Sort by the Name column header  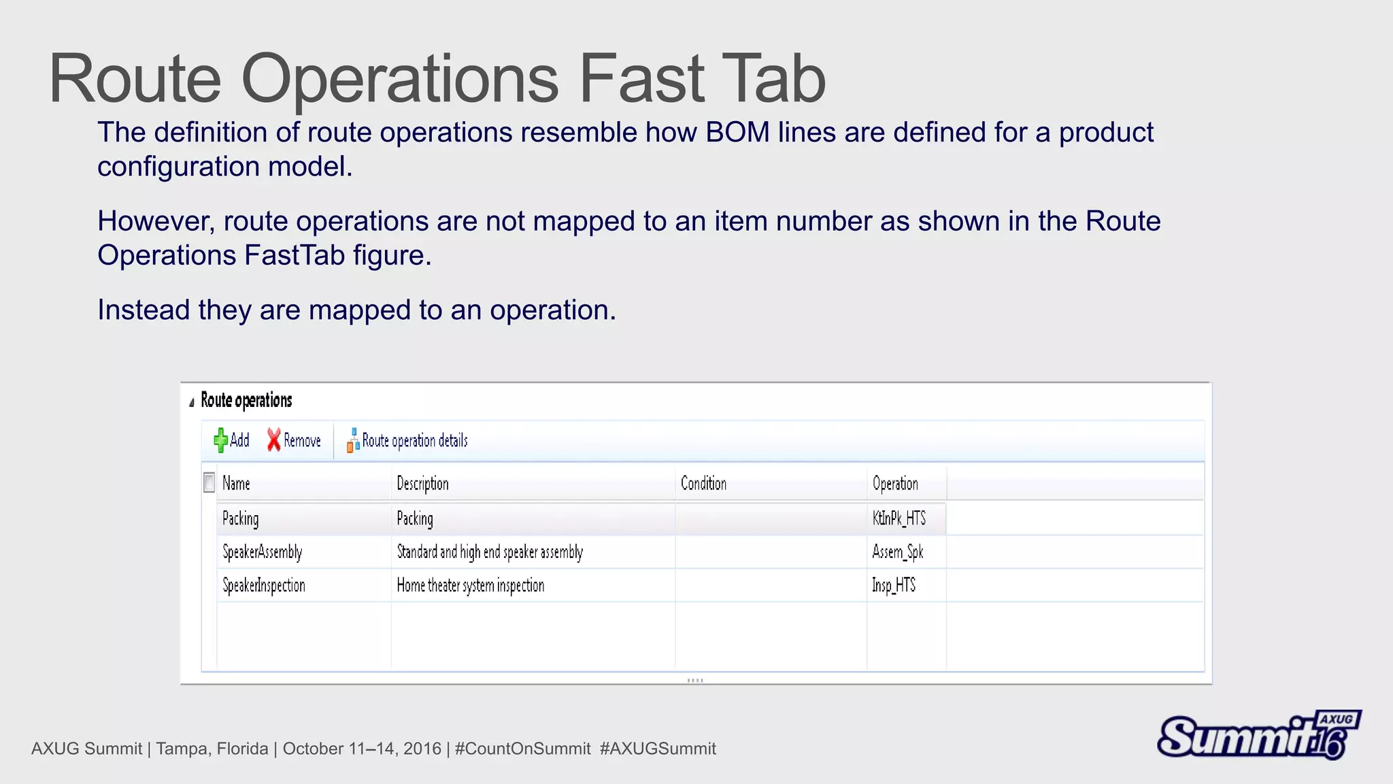pyautogui.click(x=305, y=483)
